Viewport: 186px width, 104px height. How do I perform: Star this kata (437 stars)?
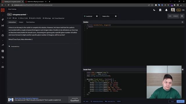[x=9, y=18]
